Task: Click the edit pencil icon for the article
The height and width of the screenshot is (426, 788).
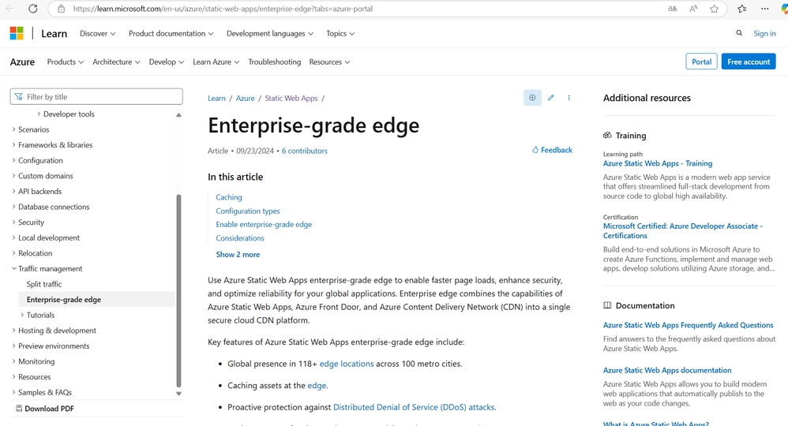Action: [551, 98]
